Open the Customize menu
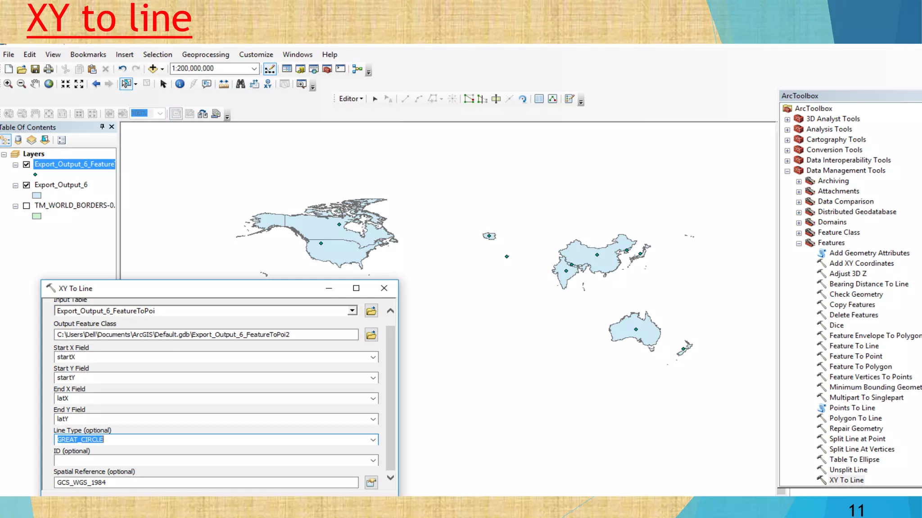The image size is (922, 518). point(256,54)
